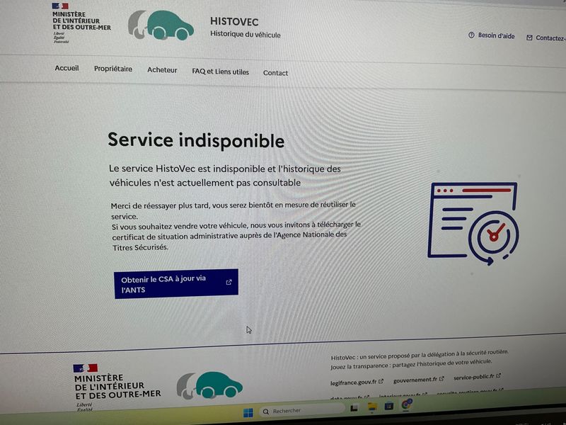
Task: Click the 'Service indisponible' heading
Action: (196, 140)
